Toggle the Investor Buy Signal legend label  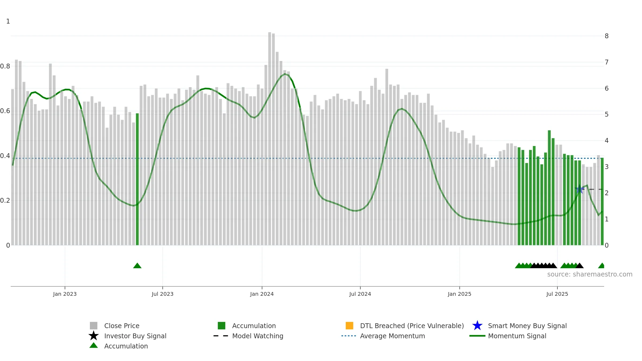pos(135,336)
